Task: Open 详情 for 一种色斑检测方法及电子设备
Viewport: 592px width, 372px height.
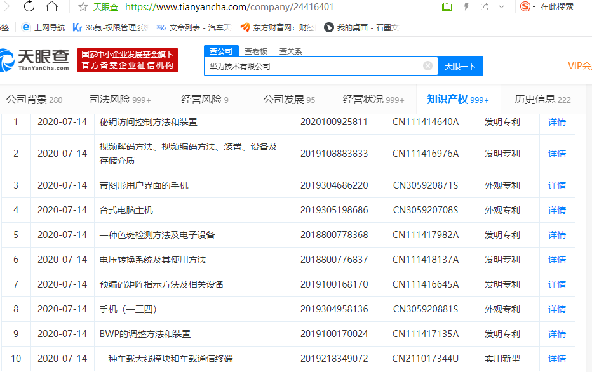Action: [x=557, y=235]
